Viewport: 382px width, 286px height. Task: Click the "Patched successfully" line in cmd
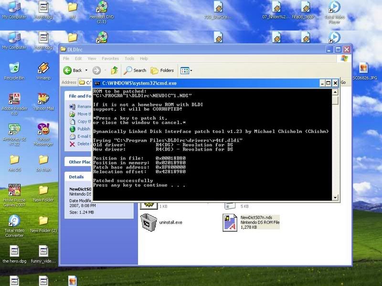(123, 181)
